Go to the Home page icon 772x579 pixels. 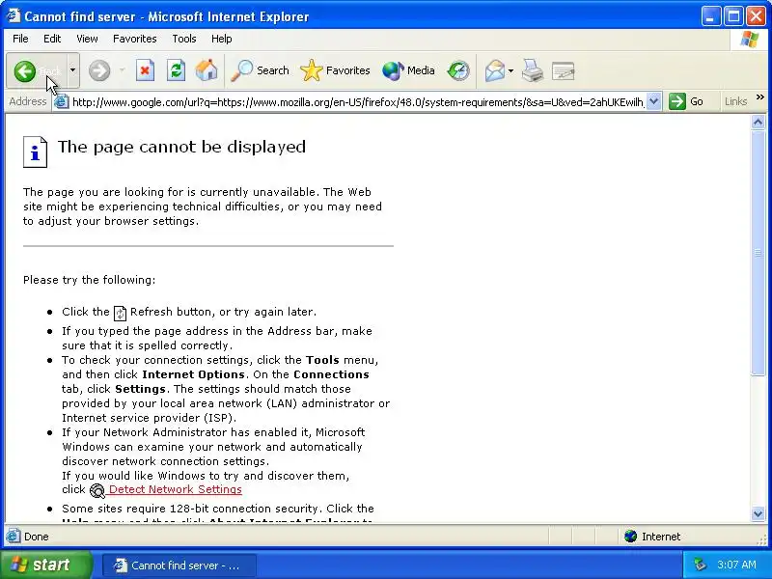tap(207, 70)
